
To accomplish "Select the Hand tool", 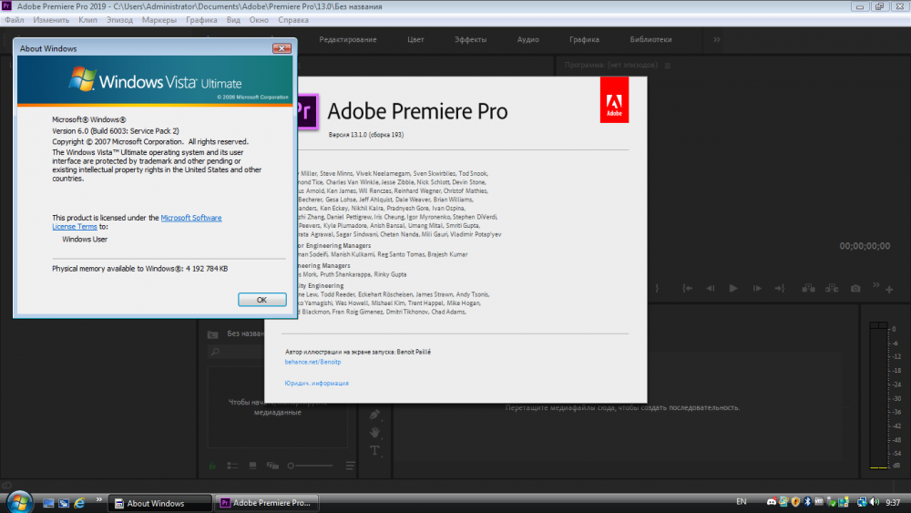I will (x=374, y=432).
